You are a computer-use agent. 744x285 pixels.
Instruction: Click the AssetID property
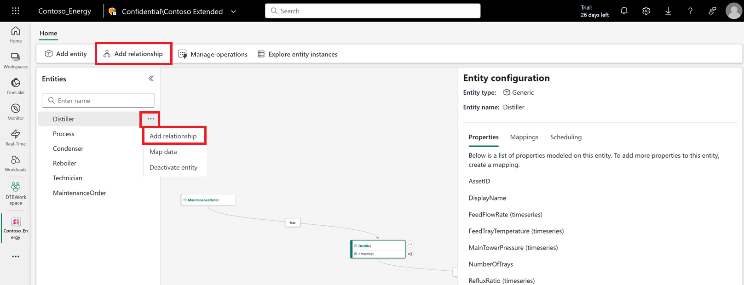tap(479, 181)
